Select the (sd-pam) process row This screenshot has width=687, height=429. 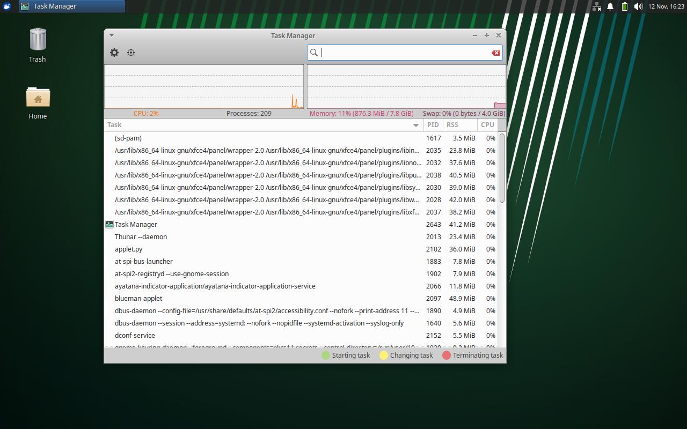[301, 138]
